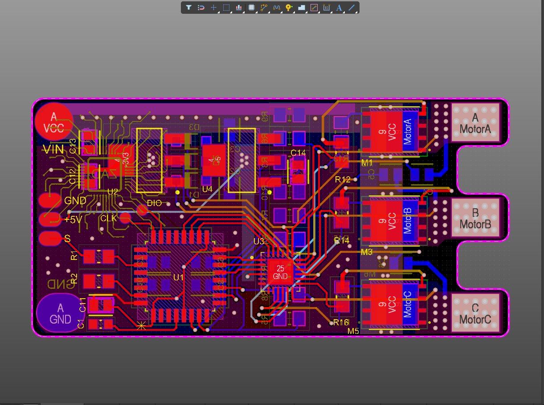This screenshot has height=405, width=544.
Task: Select the oval +5V solder pad
Action: (x=50, y=219)
